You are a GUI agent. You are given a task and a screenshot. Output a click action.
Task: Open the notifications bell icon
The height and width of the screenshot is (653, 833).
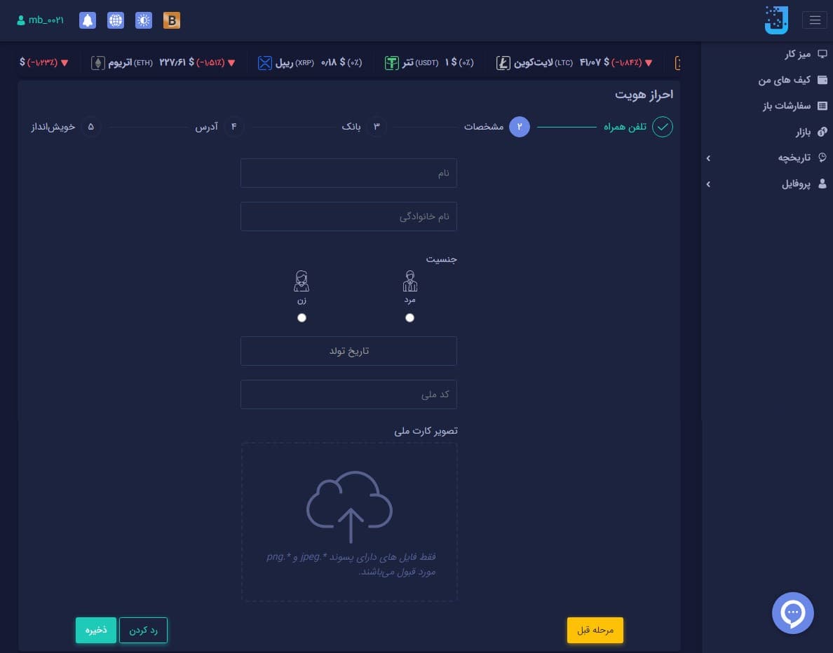tap(88, 20)
